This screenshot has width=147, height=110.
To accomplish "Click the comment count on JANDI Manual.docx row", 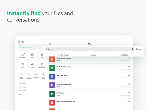I will coord(129,75).
